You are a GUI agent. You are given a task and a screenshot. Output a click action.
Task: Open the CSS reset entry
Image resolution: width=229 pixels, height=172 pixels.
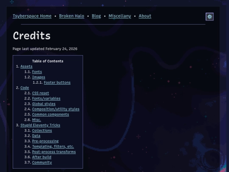[40, 93]
